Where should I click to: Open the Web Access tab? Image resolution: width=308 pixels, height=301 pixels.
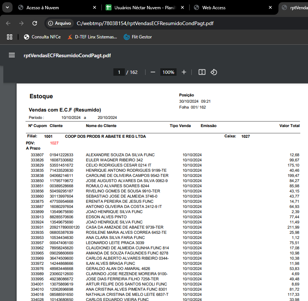[x=213, y=7]
